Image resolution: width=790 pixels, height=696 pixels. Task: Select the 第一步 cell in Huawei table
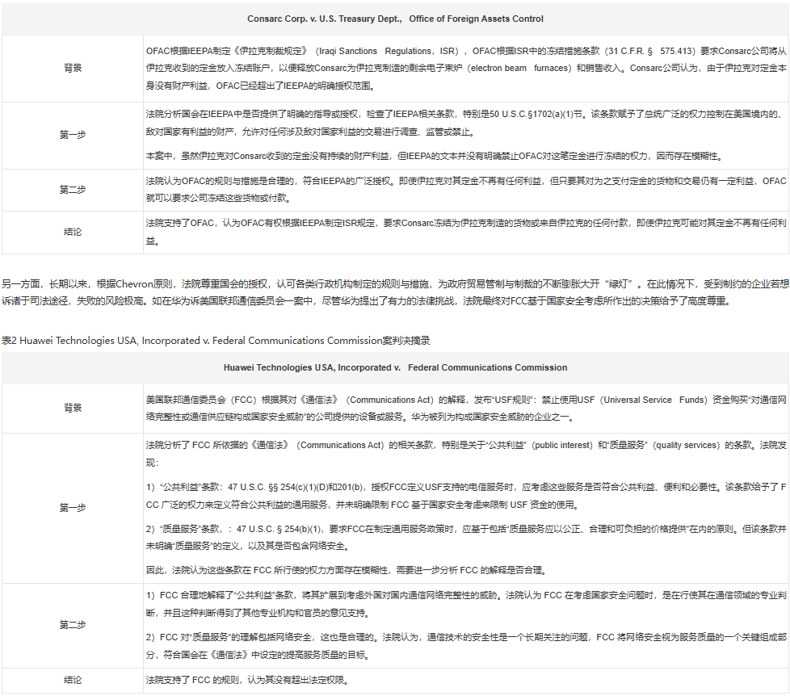(73, 508)
